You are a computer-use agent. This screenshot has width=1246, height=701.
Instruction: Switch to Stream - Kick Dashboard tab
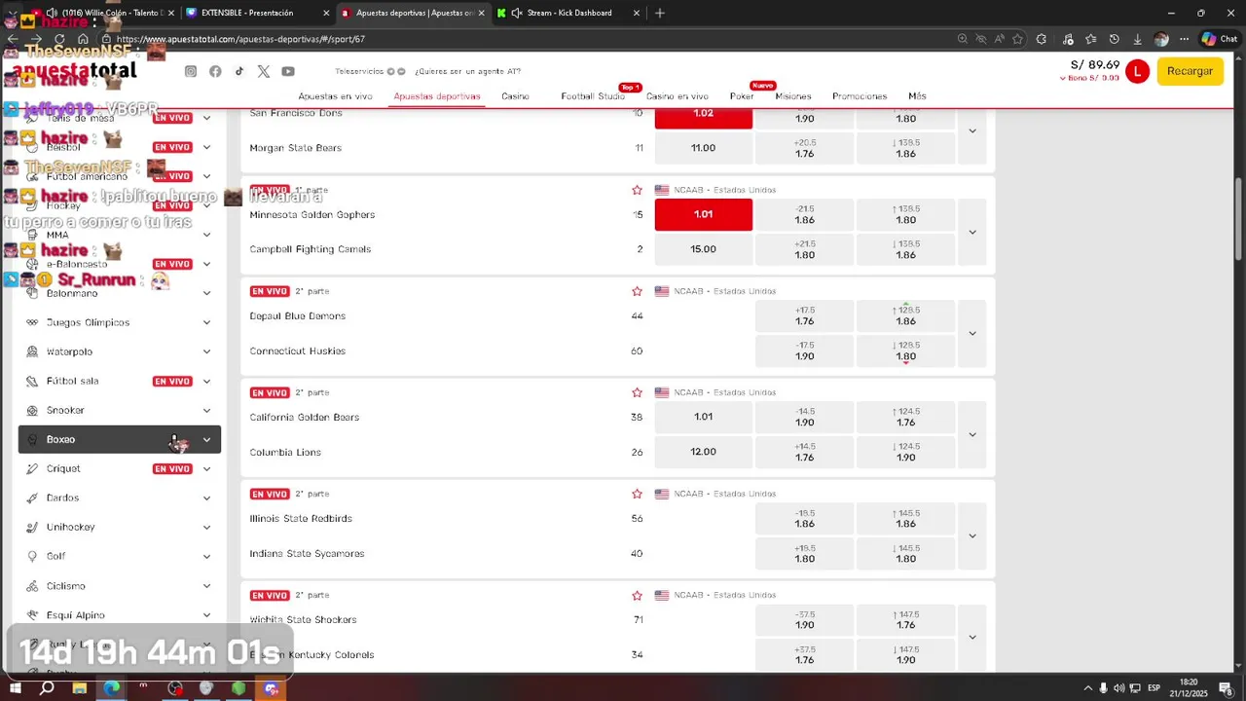pyautogui.click(x=568, y=13)
